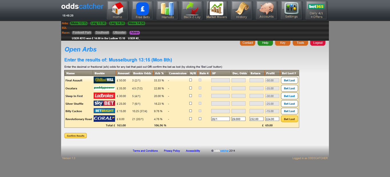Mark Silver Shuffle as Bet Lost
Image resolution: width=390 pixels, height=177 pixels.
click(290, 104)
